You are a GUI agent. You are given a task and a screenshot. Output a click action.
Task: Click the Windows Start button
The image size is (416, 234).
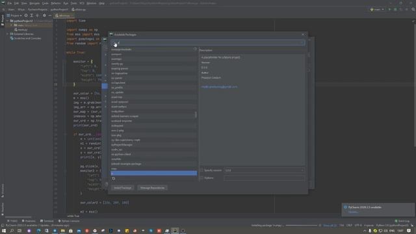pyautogui.click(x=4, y=231)
